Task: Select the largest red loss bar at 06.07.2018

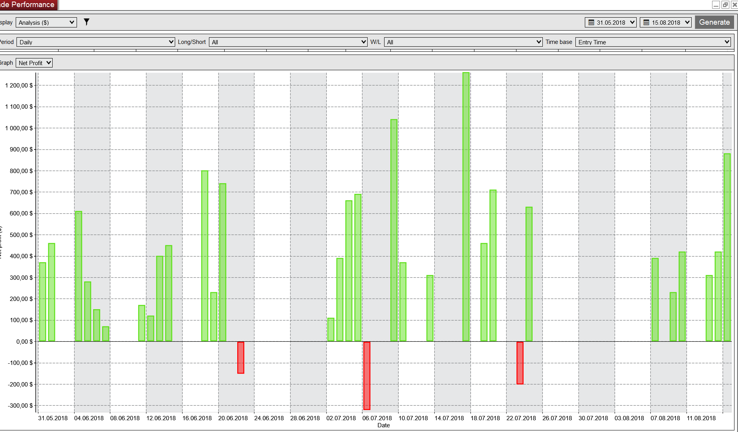Action: 367,375
